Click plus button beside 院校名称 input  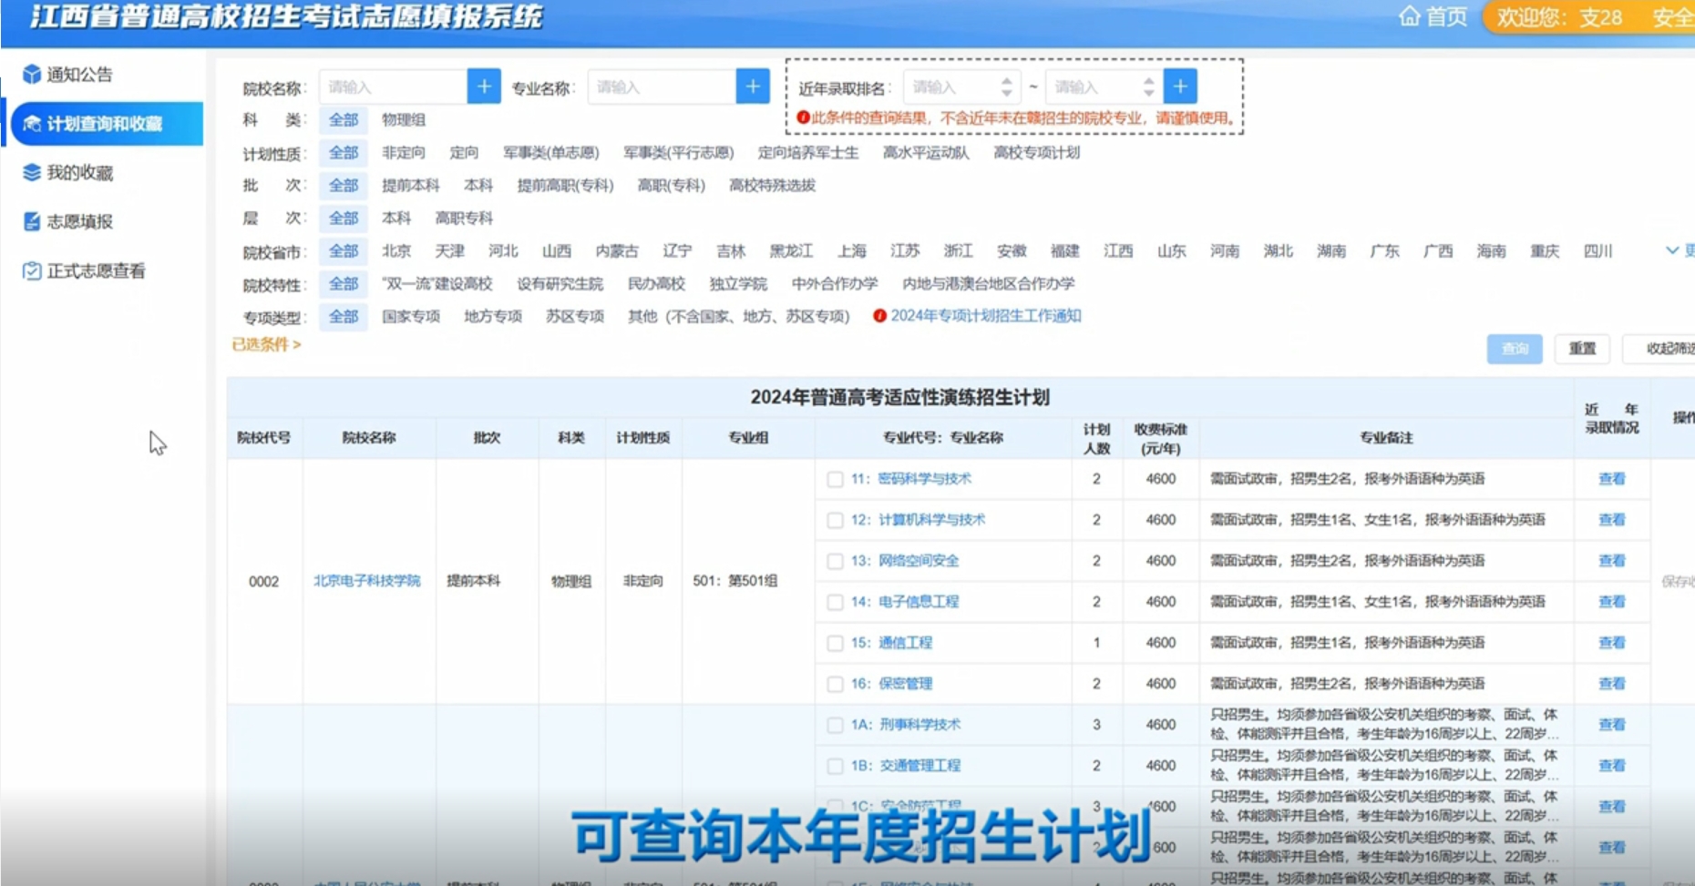pyautogui.click(x=484, y=87)
